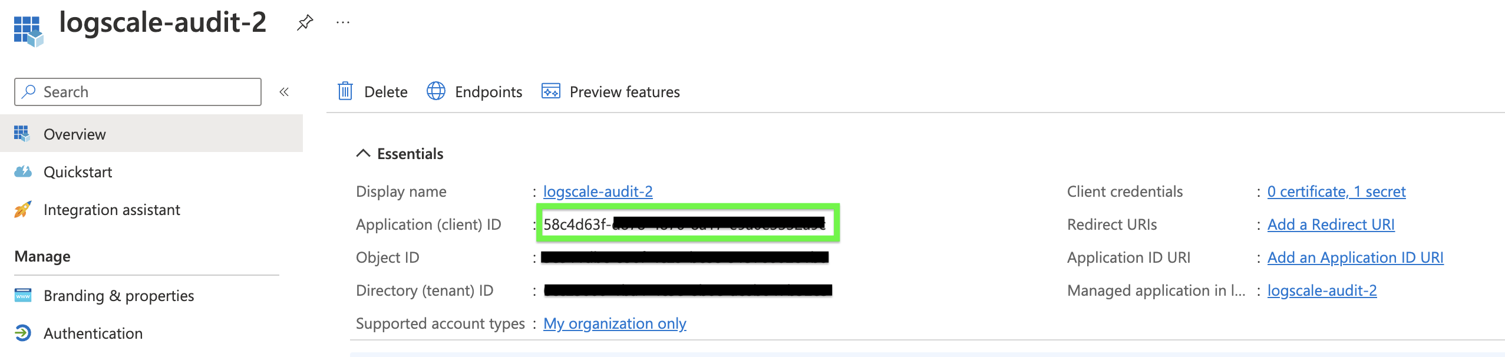Viewport: 1505px width, 357px height.
Task: Click the Endpoints globe icon
Action: point(436,91)
